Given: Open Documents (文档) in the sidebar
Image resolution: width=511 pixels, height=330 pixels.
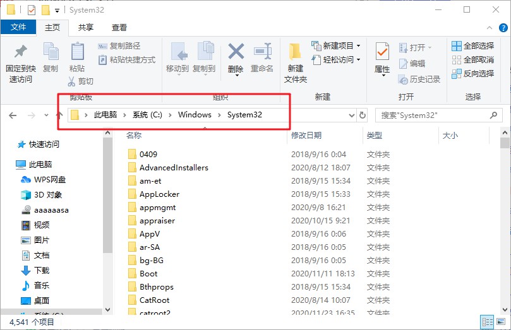Looking at the screenshot, I should click(35, 255).
